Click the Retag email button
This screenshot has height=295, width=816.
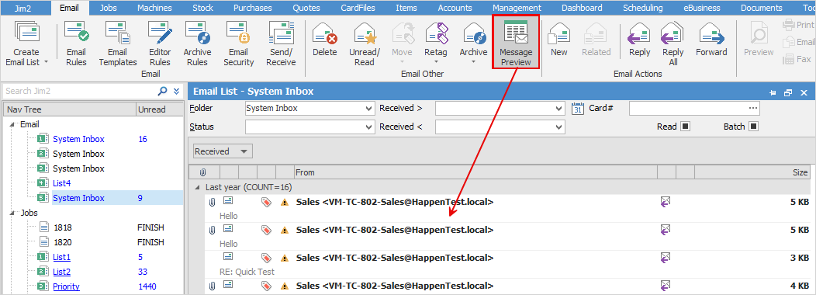coord(436,43)
